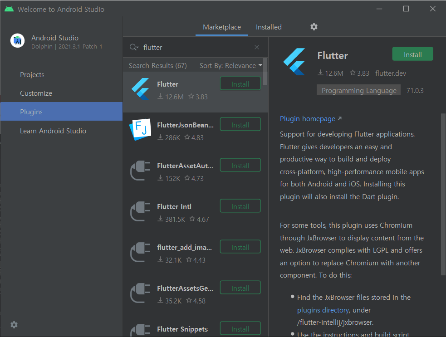Click the search magnifier icon
The height and width of the screenshot is (337, 446).
click(x=133, y=47)
